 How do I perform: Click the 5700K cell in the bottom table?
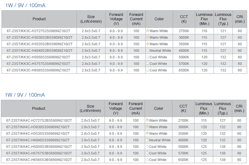click(183, 153)
